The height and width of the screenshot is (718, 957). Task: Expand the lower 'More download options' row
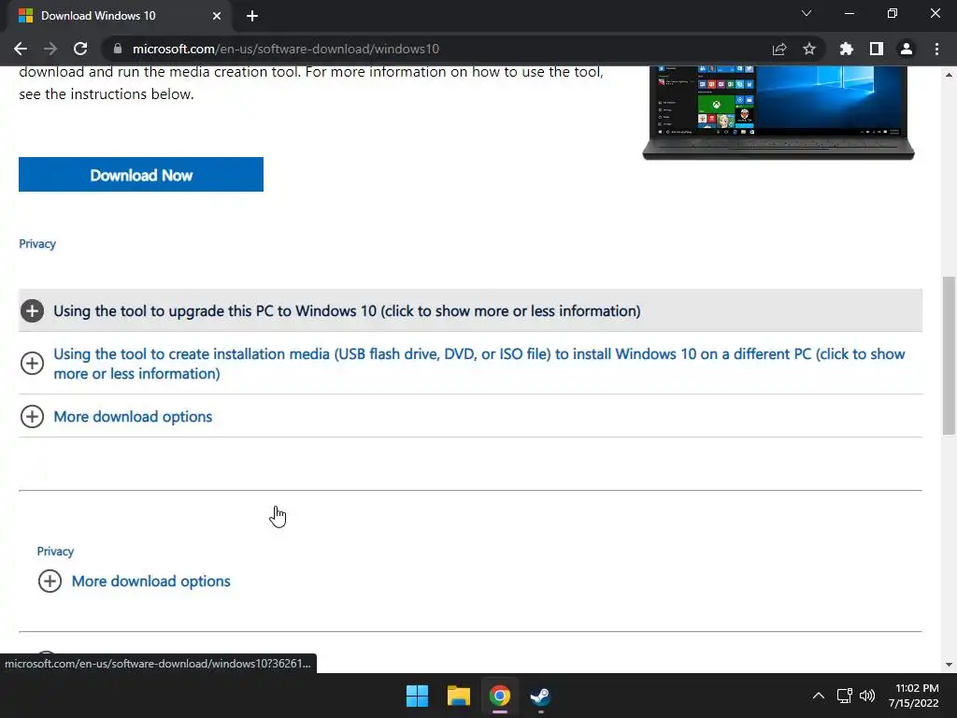tap(150, 582)
